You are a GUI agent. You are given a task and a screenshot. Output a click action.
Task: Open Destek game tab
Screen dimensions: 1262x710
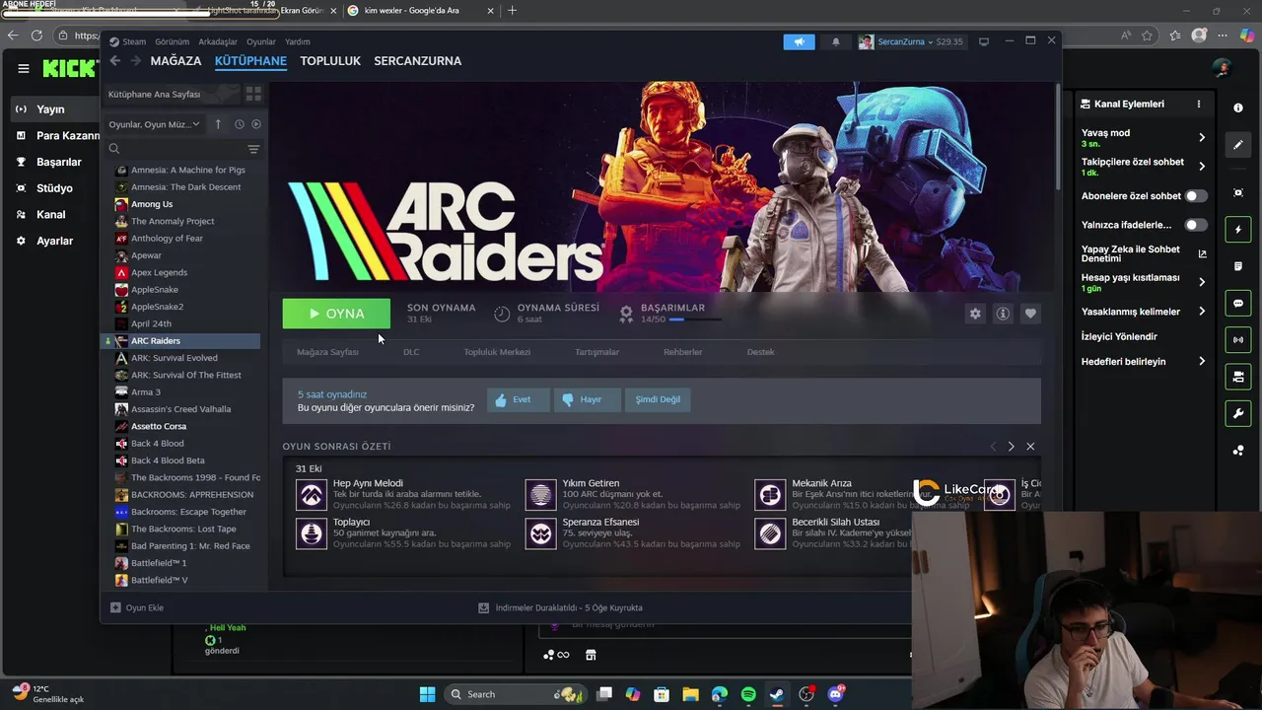click(x=760, y=352)
